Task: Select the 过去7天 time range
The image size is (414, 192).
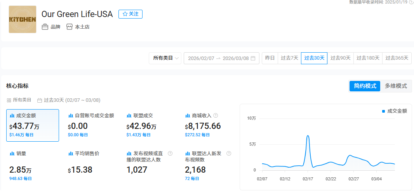Action: click(x=289, y=58)
